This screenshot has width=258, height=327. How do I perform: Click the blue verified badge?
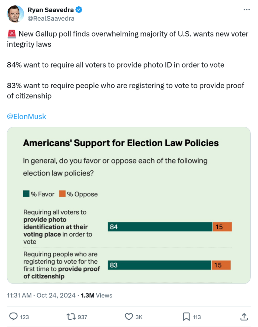point(79,10)
